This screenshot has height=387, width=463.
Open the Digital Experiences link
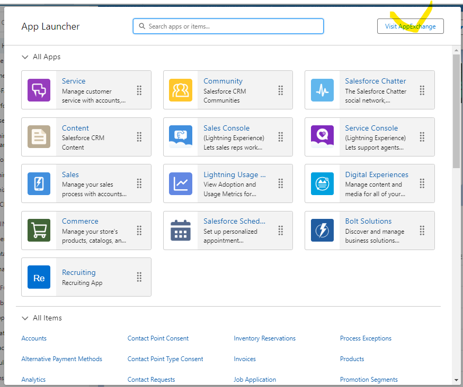pyautogui.click(x=377, y=175)
